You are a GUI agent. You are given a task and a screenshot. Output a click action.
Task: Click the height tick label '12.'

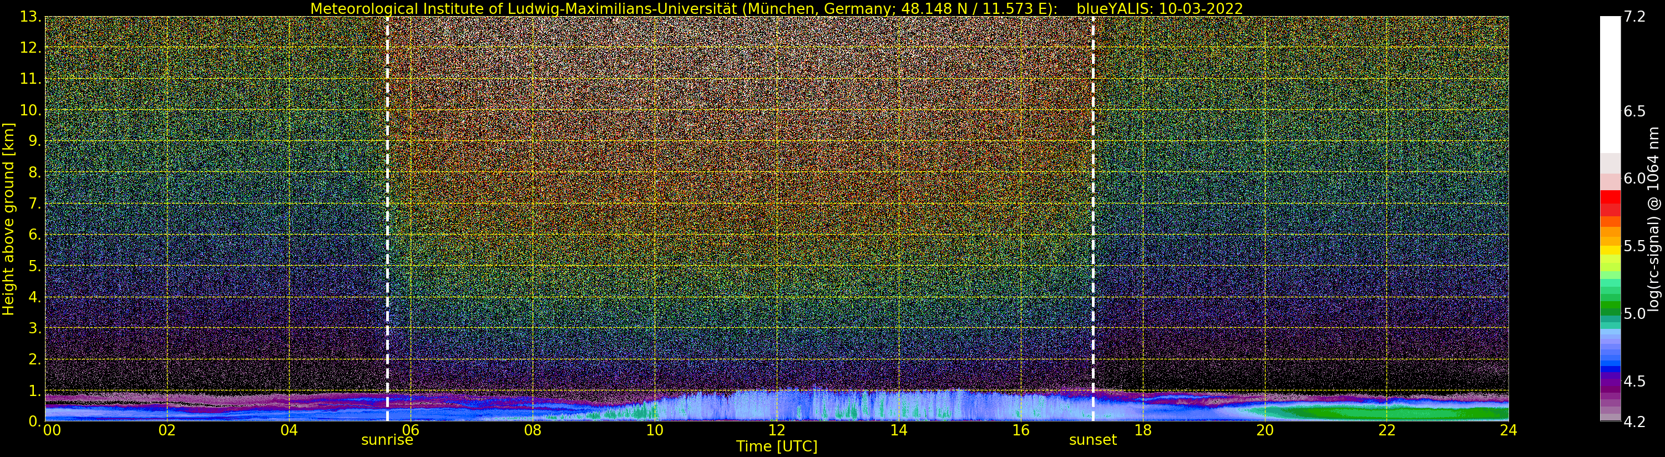31,48
